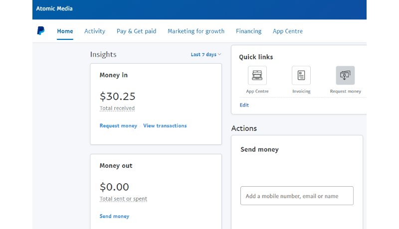Switch to the Financing tab
The height and width of the screenshot is (229, 399).
pyautogui.click(x=248, y=31)
